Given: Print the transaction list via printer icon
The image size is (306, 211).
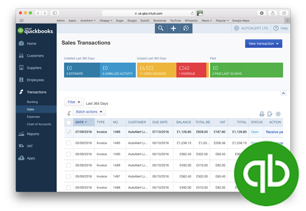Looking at the screenshot, I should pyautogui.click(x=262, y=114).
